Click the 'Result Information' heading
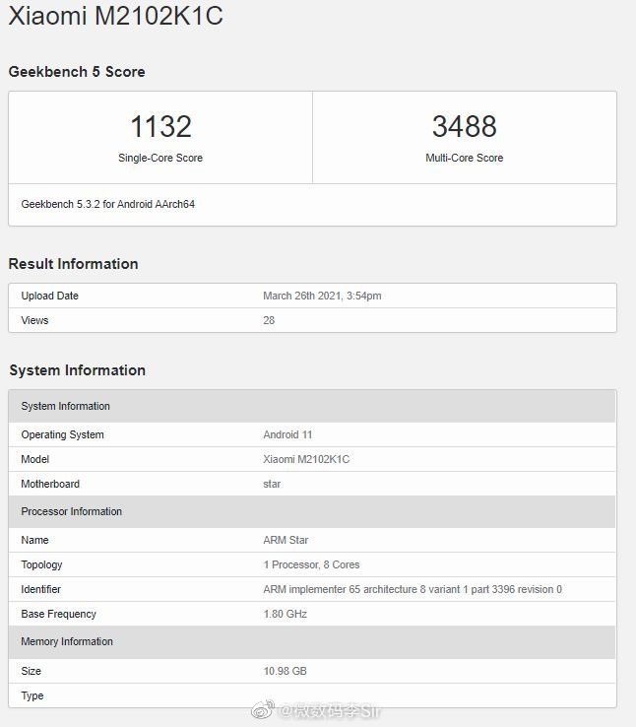The image size is (636, 727). (73, 264)
